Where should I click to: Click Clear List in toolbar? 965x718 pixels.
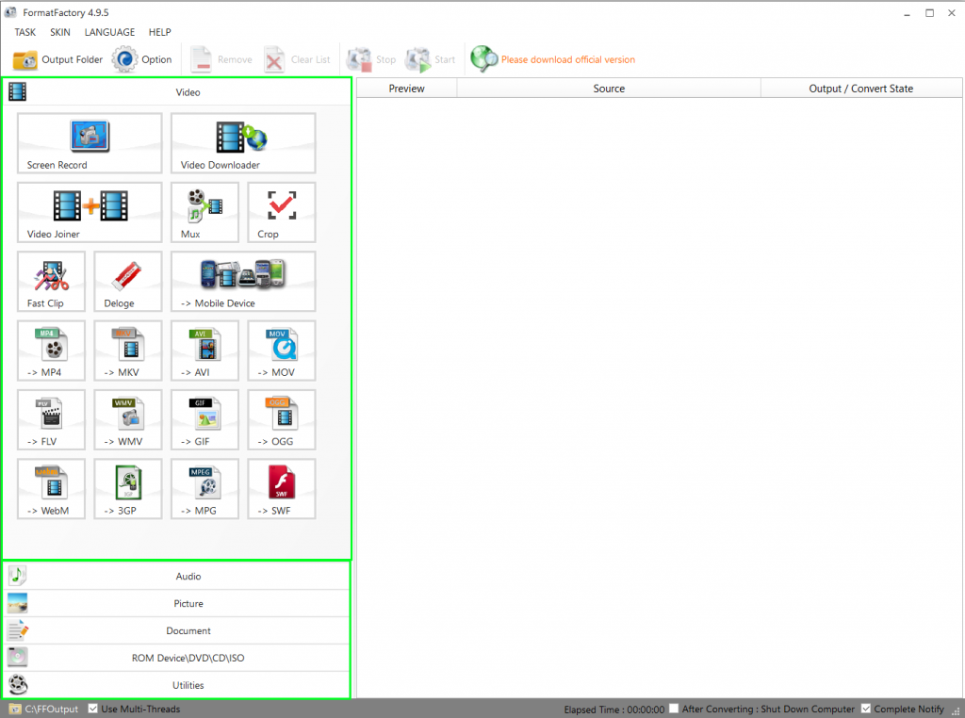pyautogui.click(x=298, y=59)
